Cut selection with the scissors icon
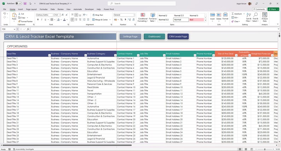 (19, 14)
